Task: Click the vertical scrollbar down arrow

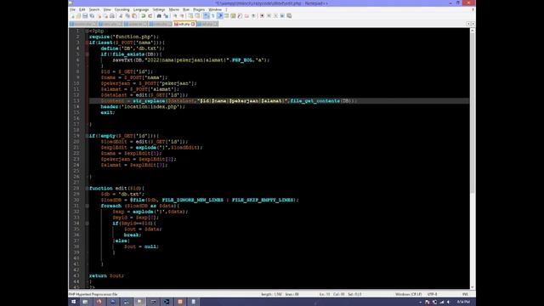Action: click(x=473, y=287)
